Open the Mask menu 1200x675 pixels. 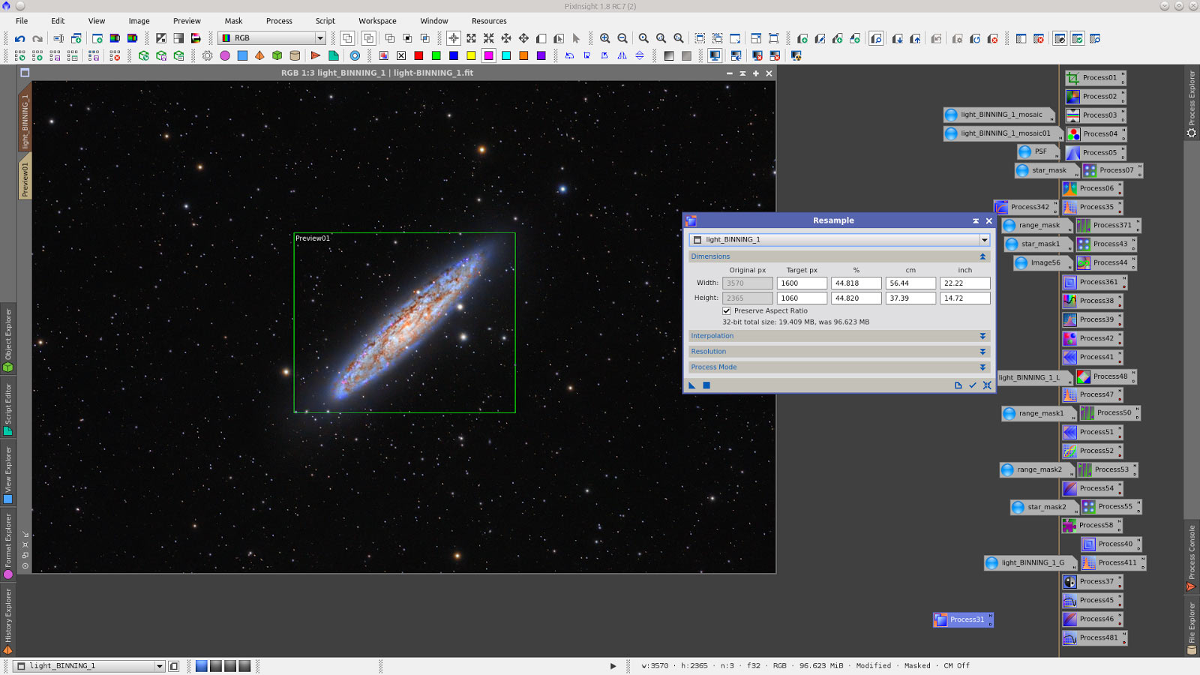point(233,20)
